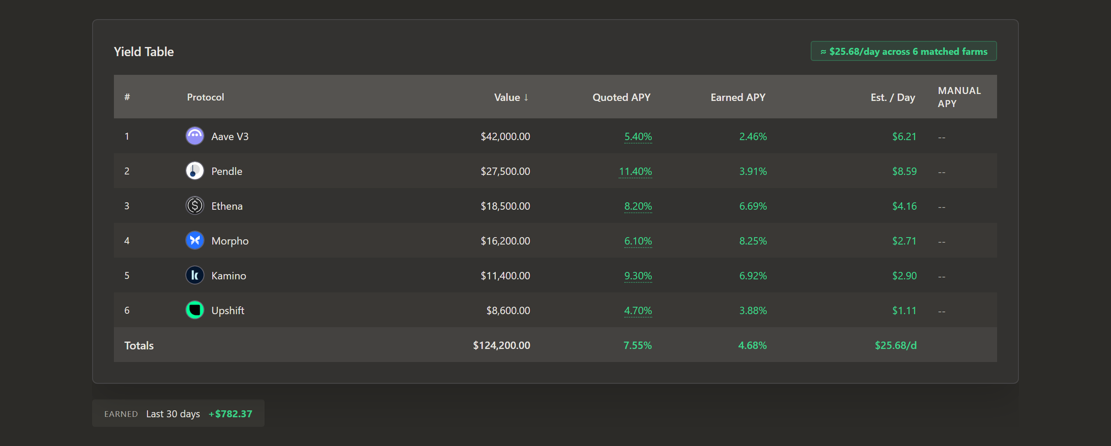Edit Upshift manual APY placeholder
Screen dimensions: 1111x446
[x=941, y=311]
